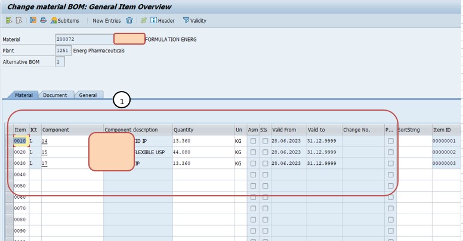Viewport: 463px width, 241px height.
Task: Click the row selector for item 0070
Action: pyautogui.click(x=10, y=208)
